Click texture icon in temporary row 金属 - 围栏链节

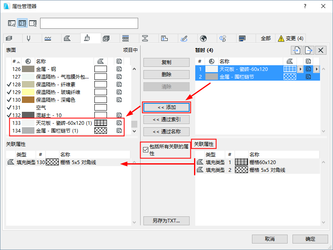point(308,77)
